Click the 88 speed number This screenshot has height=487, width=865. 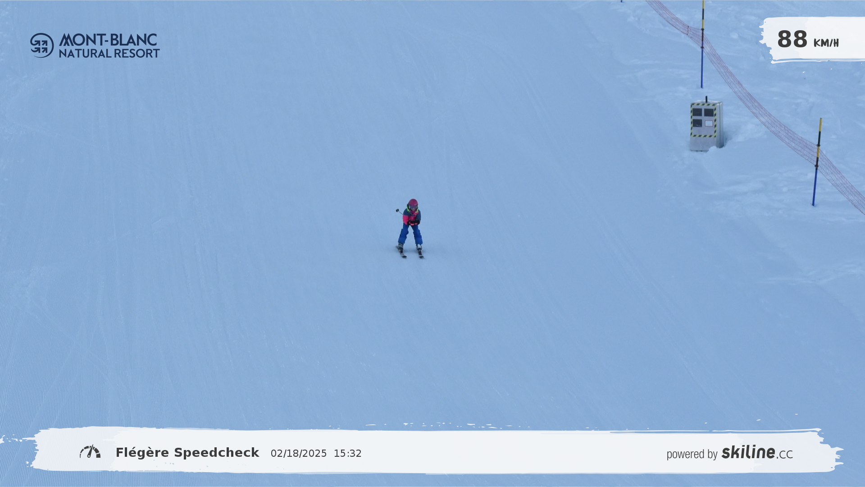pyautogui.click(x=792, y=39)
